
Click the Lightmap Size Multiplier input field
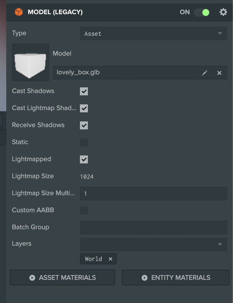point(153,193)
